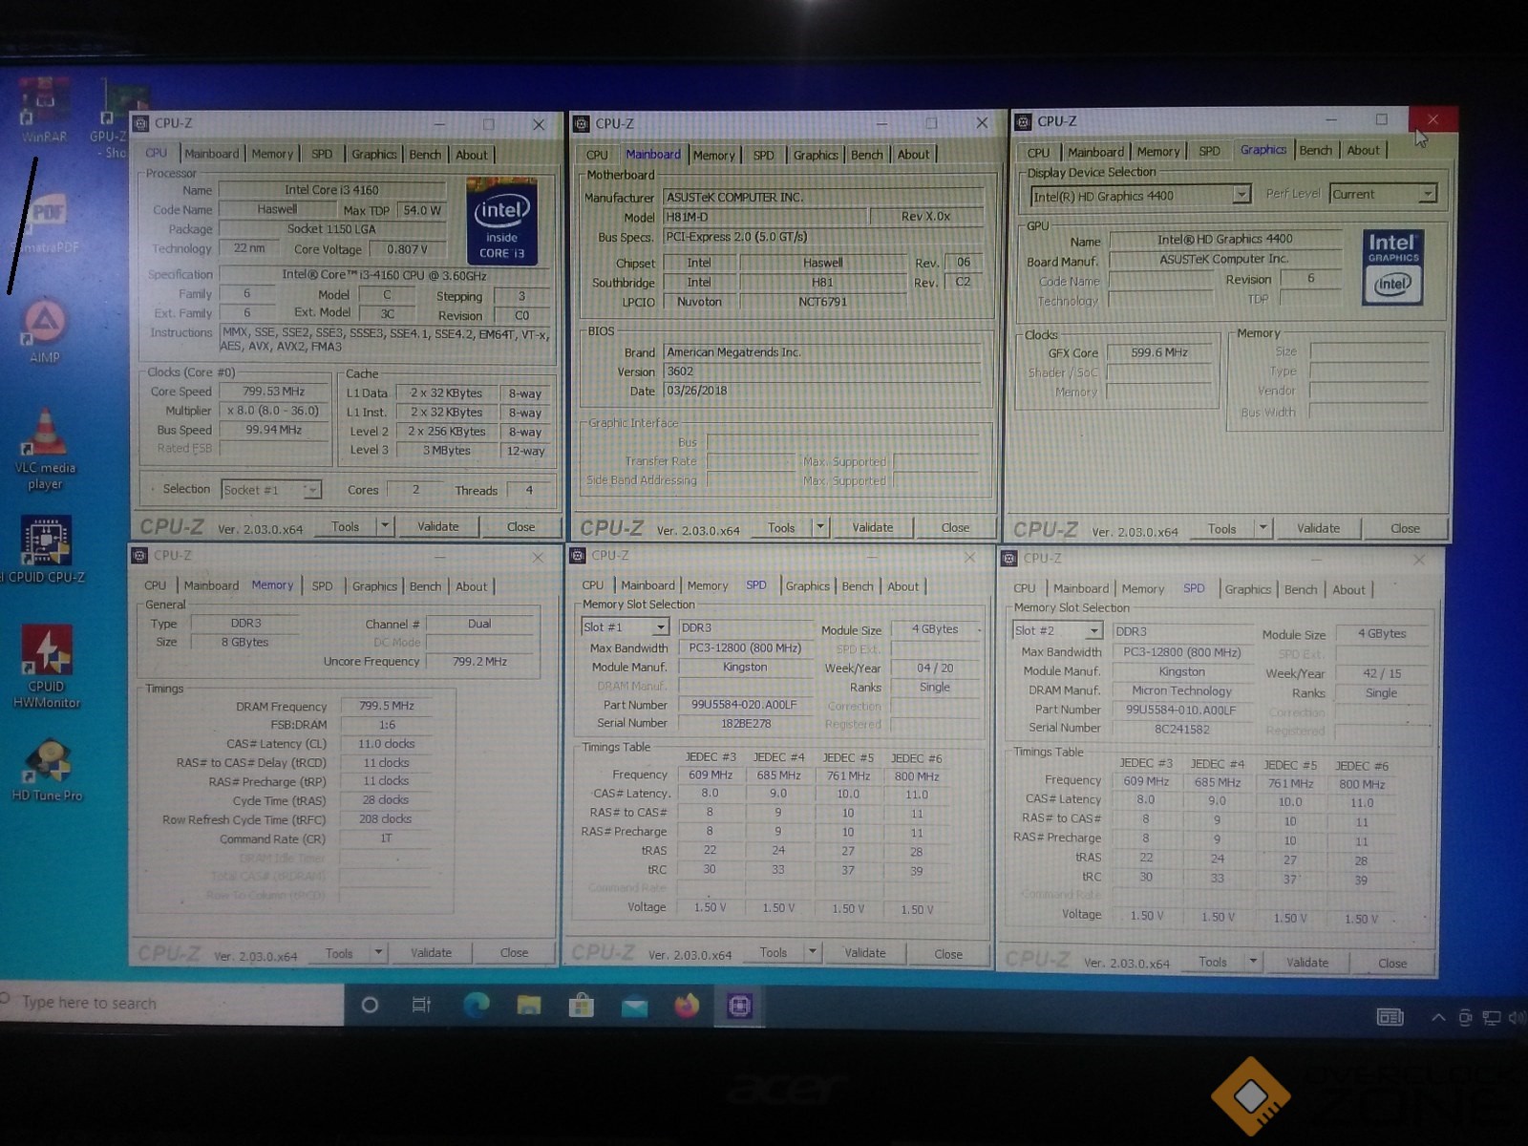Screen dimensions: 1528x1146
Task: Switch to Bench tab in CPU window
Action: pyautogui.click(x=425, y=155)
